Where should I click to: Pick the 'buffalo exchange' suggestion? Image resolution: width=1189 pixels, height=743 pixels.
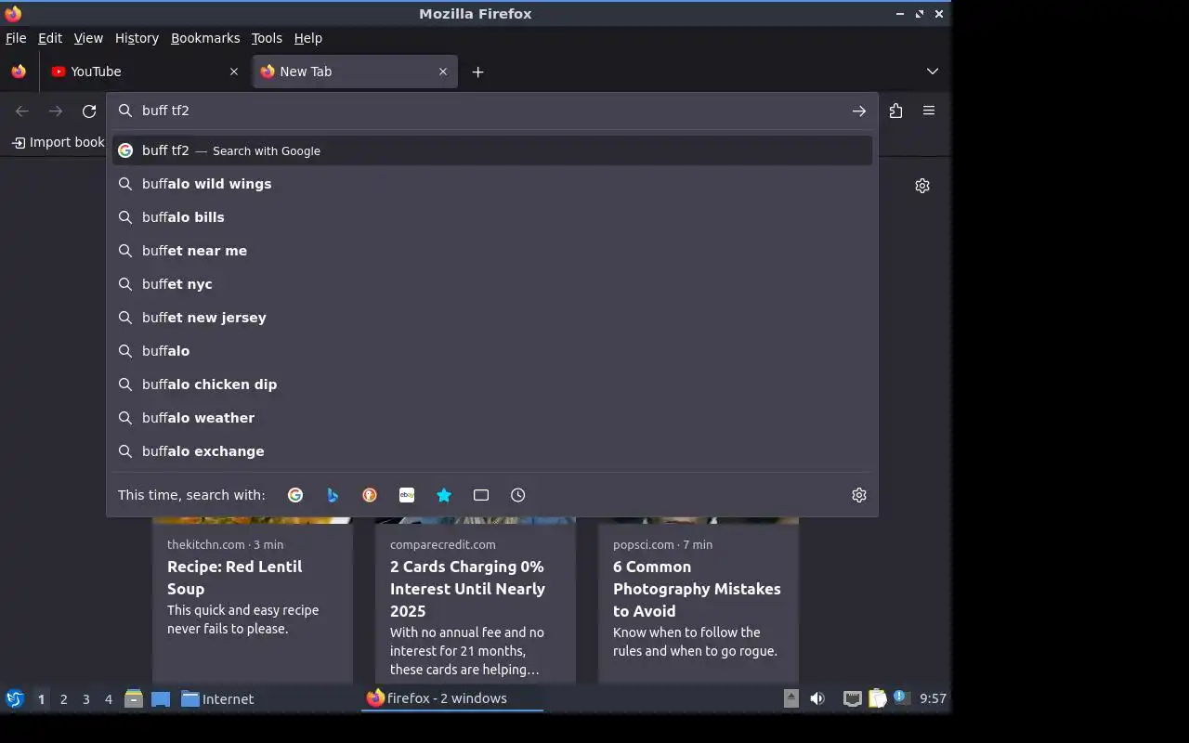(x=492, y=451)
